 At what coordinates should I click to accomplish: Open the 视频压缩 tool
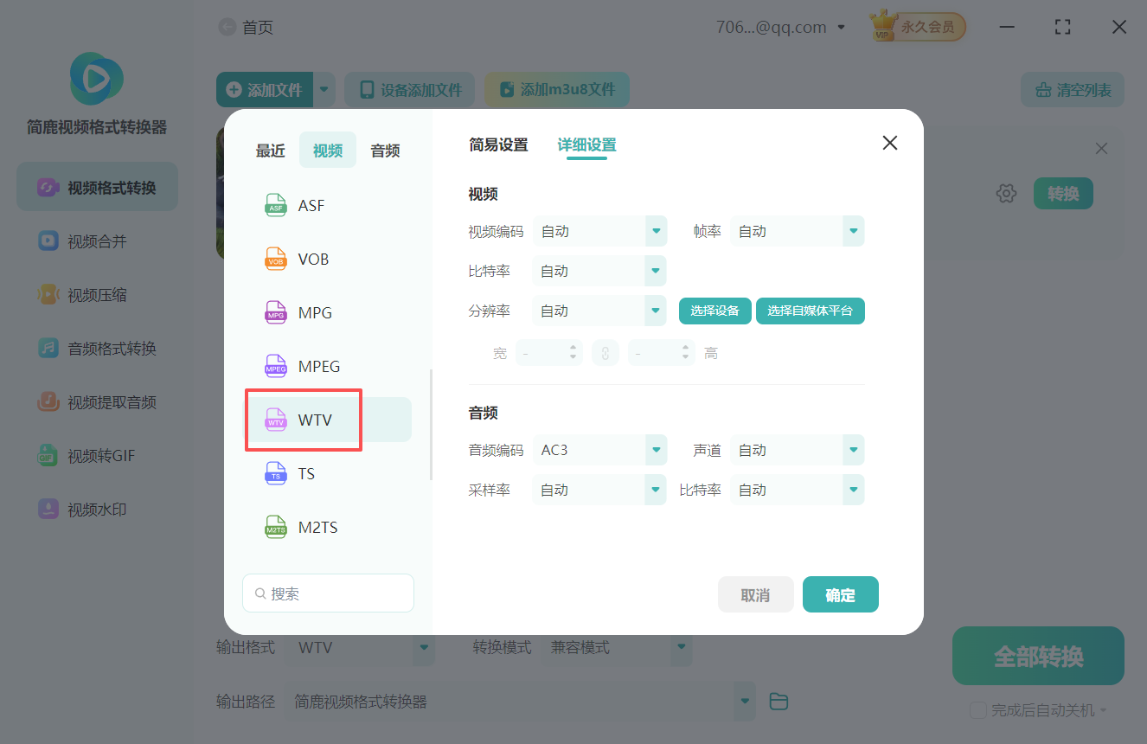pyautogui.click(x=97, y=294)
